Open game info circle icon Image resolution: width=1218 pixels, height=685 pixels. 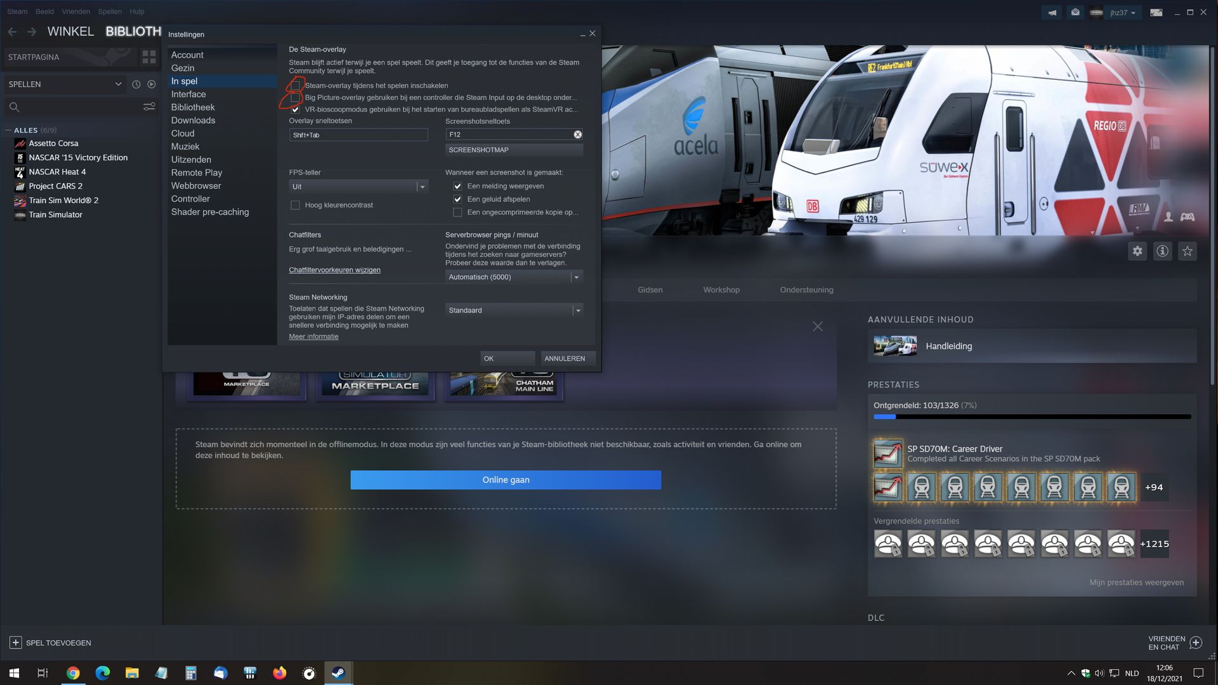click(1162, 251)
